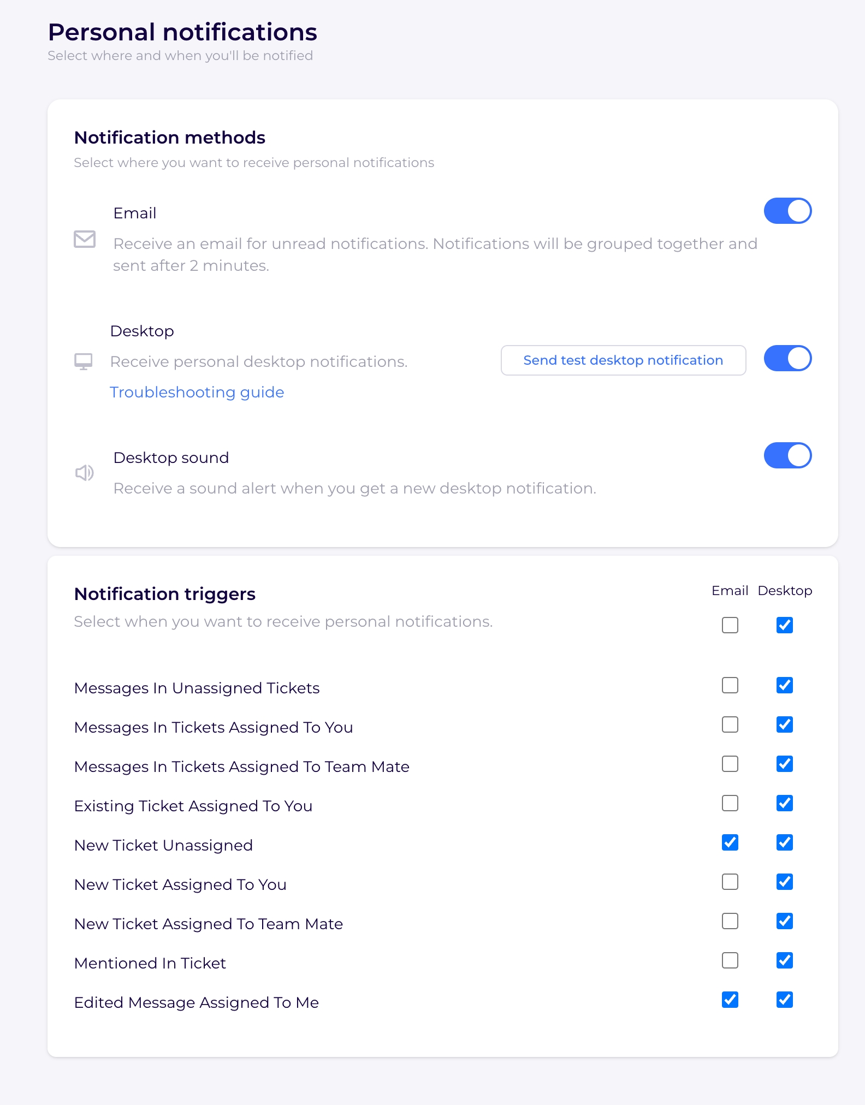Screen dimensions: 865x1105
Task: Disable the Desktop notifications toggle
Action: 787,359
